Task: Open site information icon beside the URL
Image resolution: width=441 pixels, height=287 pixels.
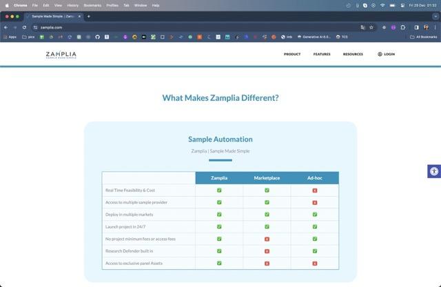Action: (35, 28)
